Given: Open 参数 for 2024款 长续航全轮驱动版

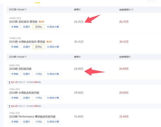Looking at the screenshot, I should 15,98.
